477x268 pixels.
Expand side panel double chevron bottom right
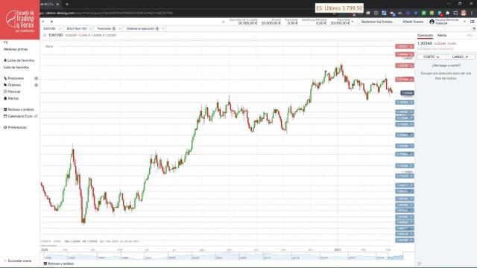(419, 264)
